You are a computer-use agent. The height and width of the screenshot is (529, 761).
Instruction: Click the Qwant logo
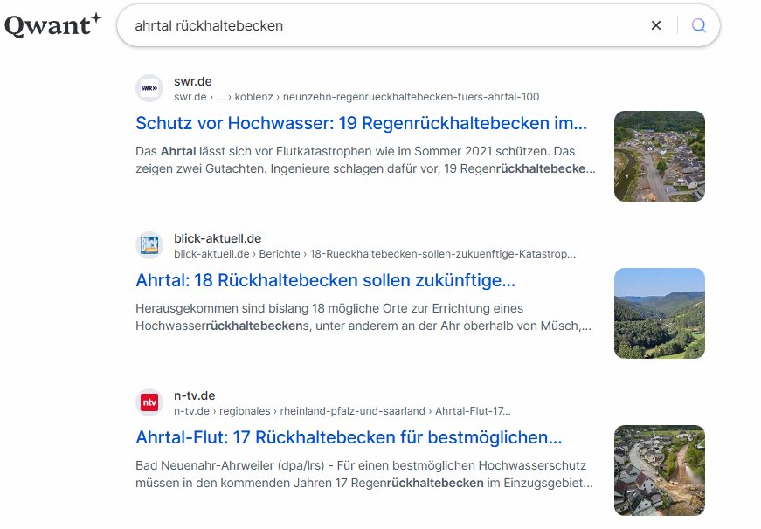52,25
